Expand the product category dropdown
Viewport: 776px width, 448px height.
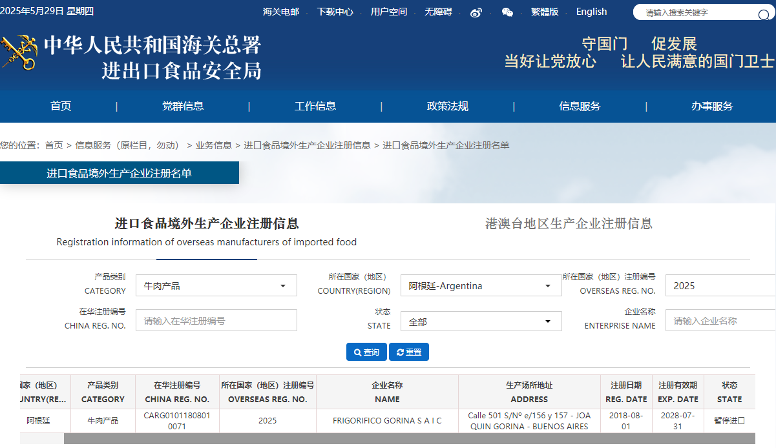216,285
